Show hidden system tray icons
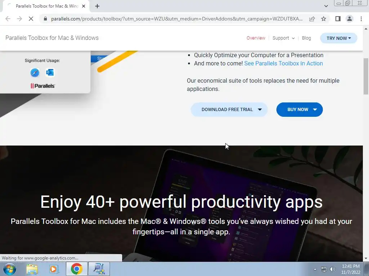 pos(315,269)
